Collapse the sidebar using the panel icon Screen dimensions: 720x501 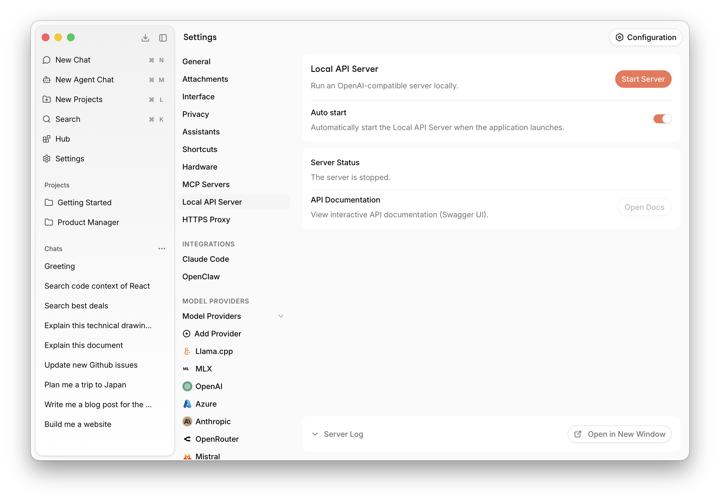click(163, 37)
